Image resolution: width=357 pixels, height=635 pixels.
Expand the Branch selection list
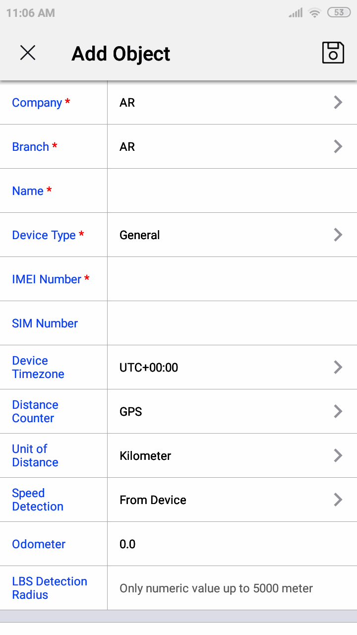pyautogui.click(x=338, y=147)
